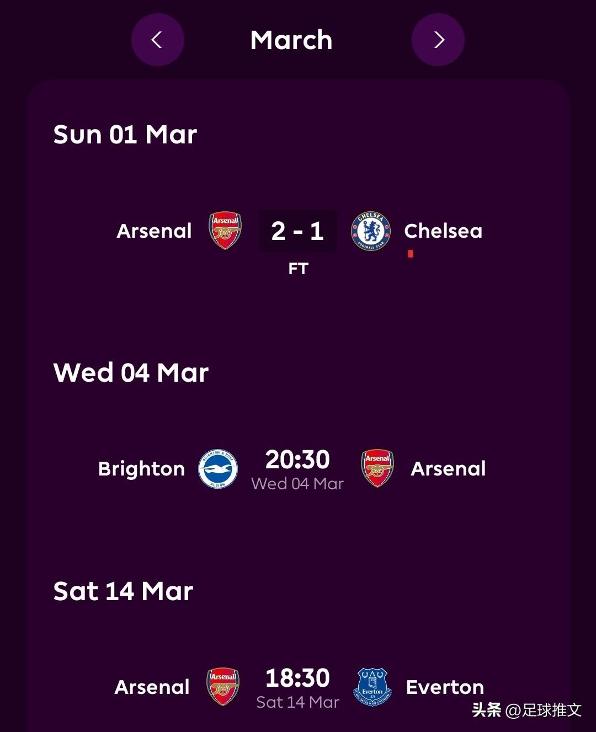Select the Everton team name

click(x=445, y=687)
